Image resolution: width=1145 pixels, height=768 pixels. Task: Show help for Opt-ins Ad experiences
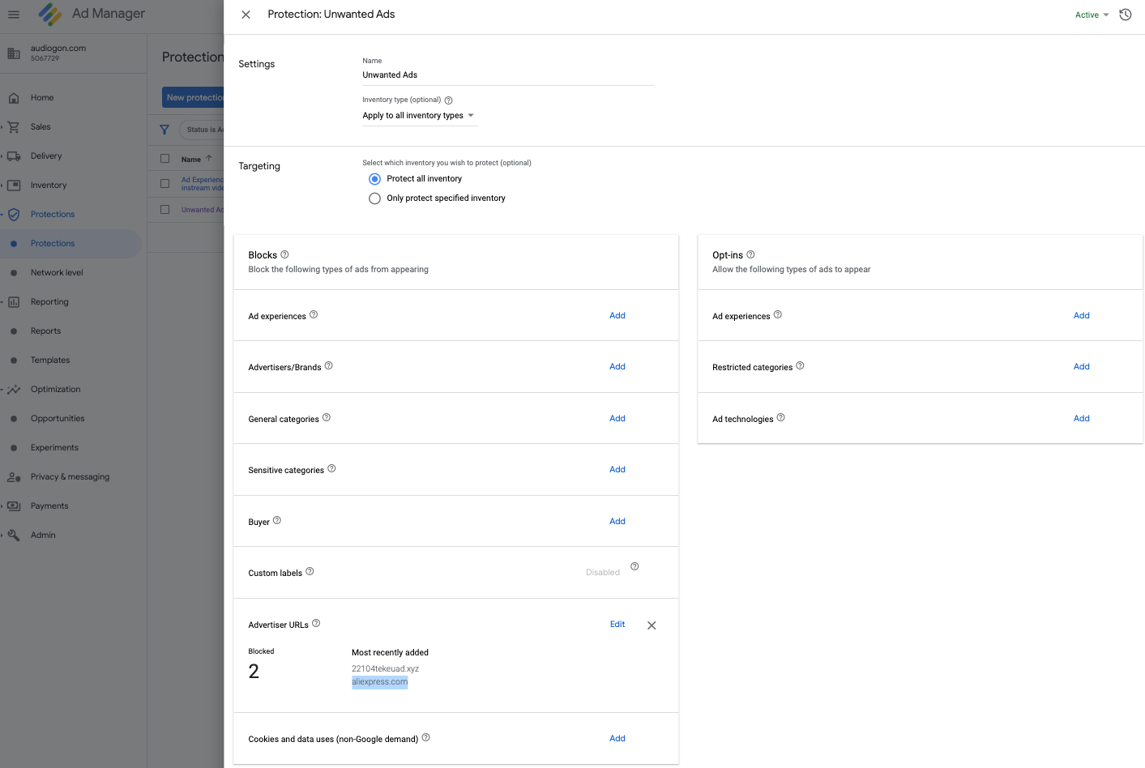778,314
